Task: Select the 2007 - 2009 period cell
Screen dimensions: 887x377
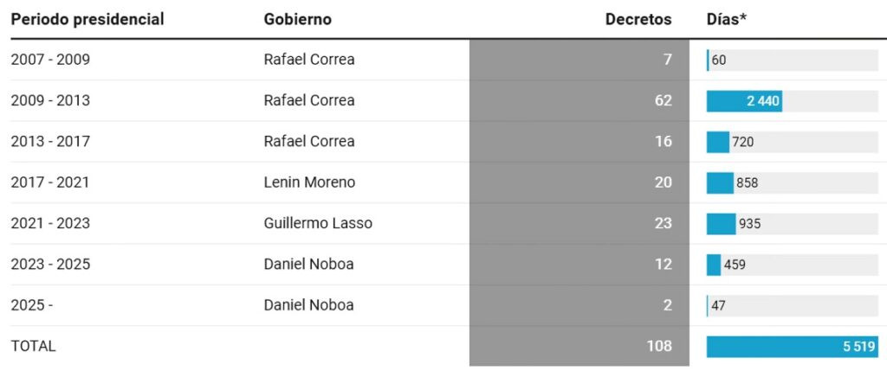Action: tap(50, 60)
